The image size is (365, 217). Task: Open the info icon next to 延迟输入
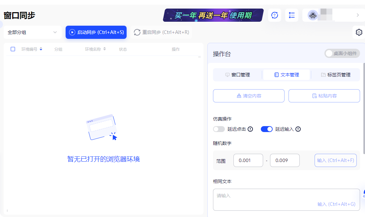point(298,129)
